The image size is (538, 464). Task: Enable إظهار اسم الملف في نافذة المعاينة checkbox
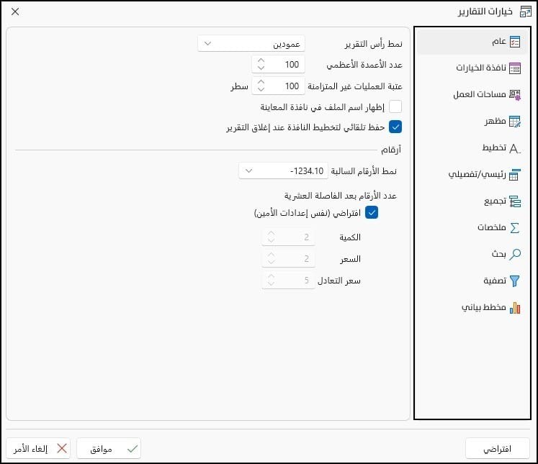click(395, 106)
